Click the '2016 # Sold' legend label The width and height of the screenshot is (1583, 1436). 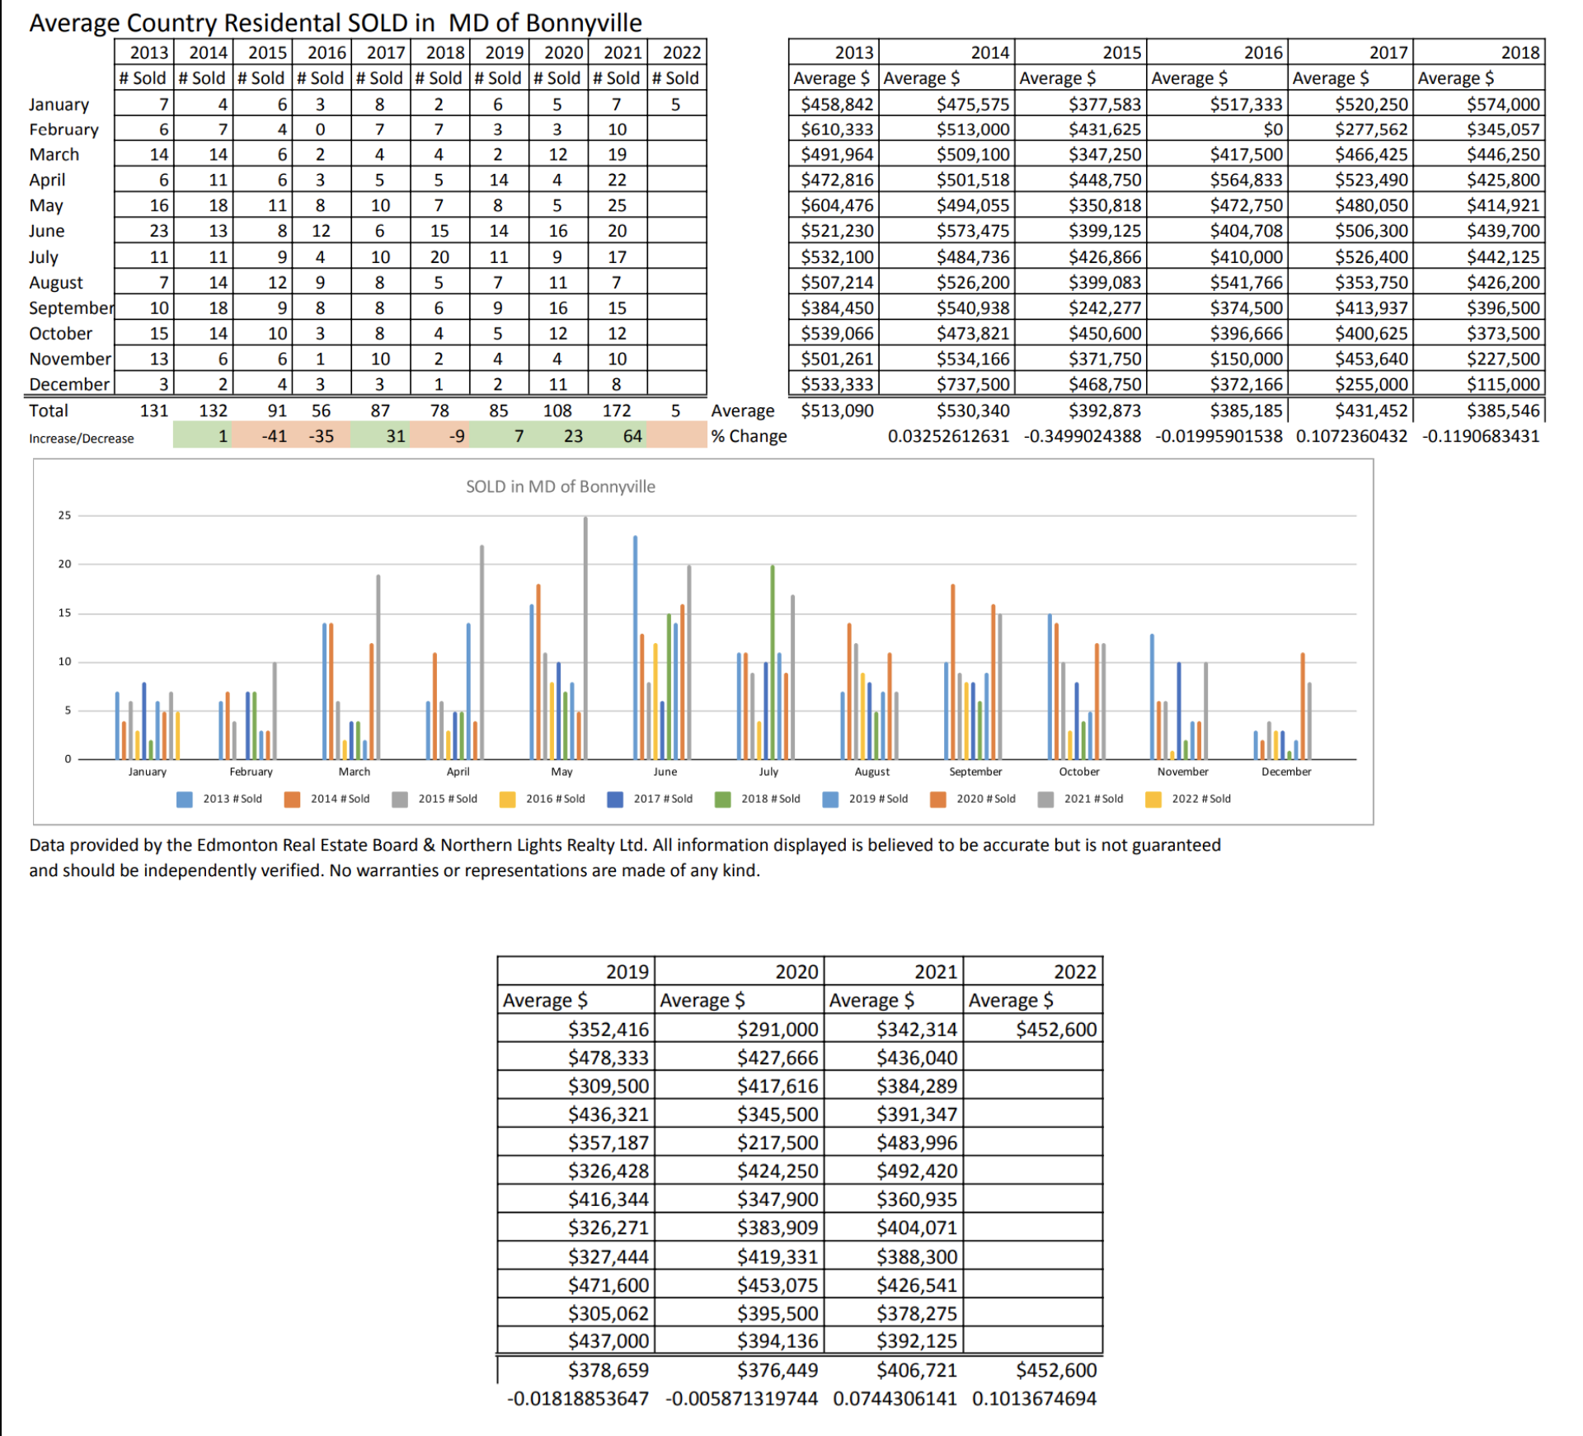pos(556,799)
